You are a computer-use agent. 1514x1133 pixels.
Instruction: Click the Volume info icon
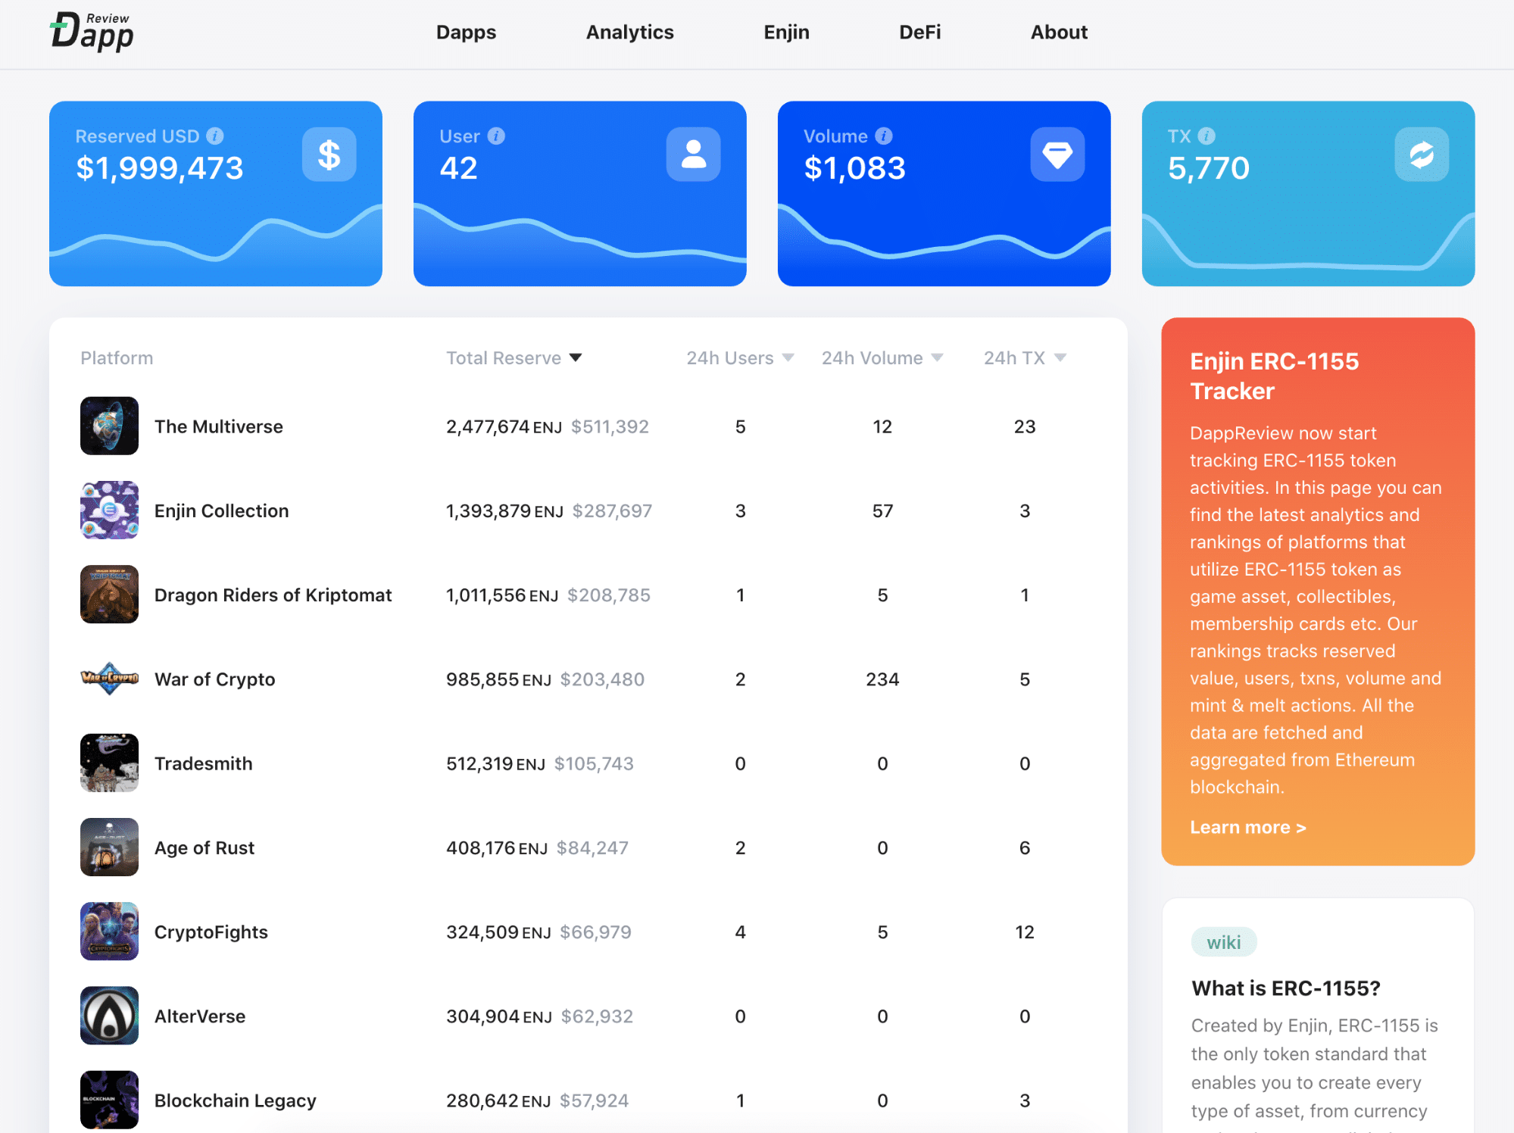coord(884,136)
